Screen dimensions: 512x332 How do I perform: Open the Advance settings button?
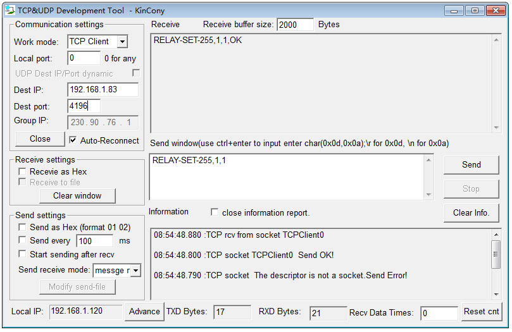coord(144,311)
